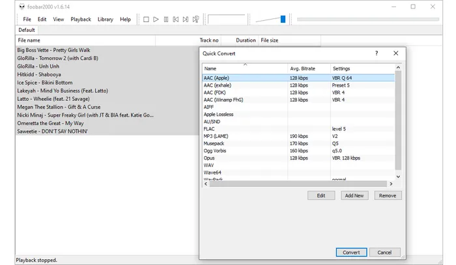Viewport: 456px width, 265px height.
Task: Select the MP3 (LAME) preset
Action: click(x=298, y=136)
